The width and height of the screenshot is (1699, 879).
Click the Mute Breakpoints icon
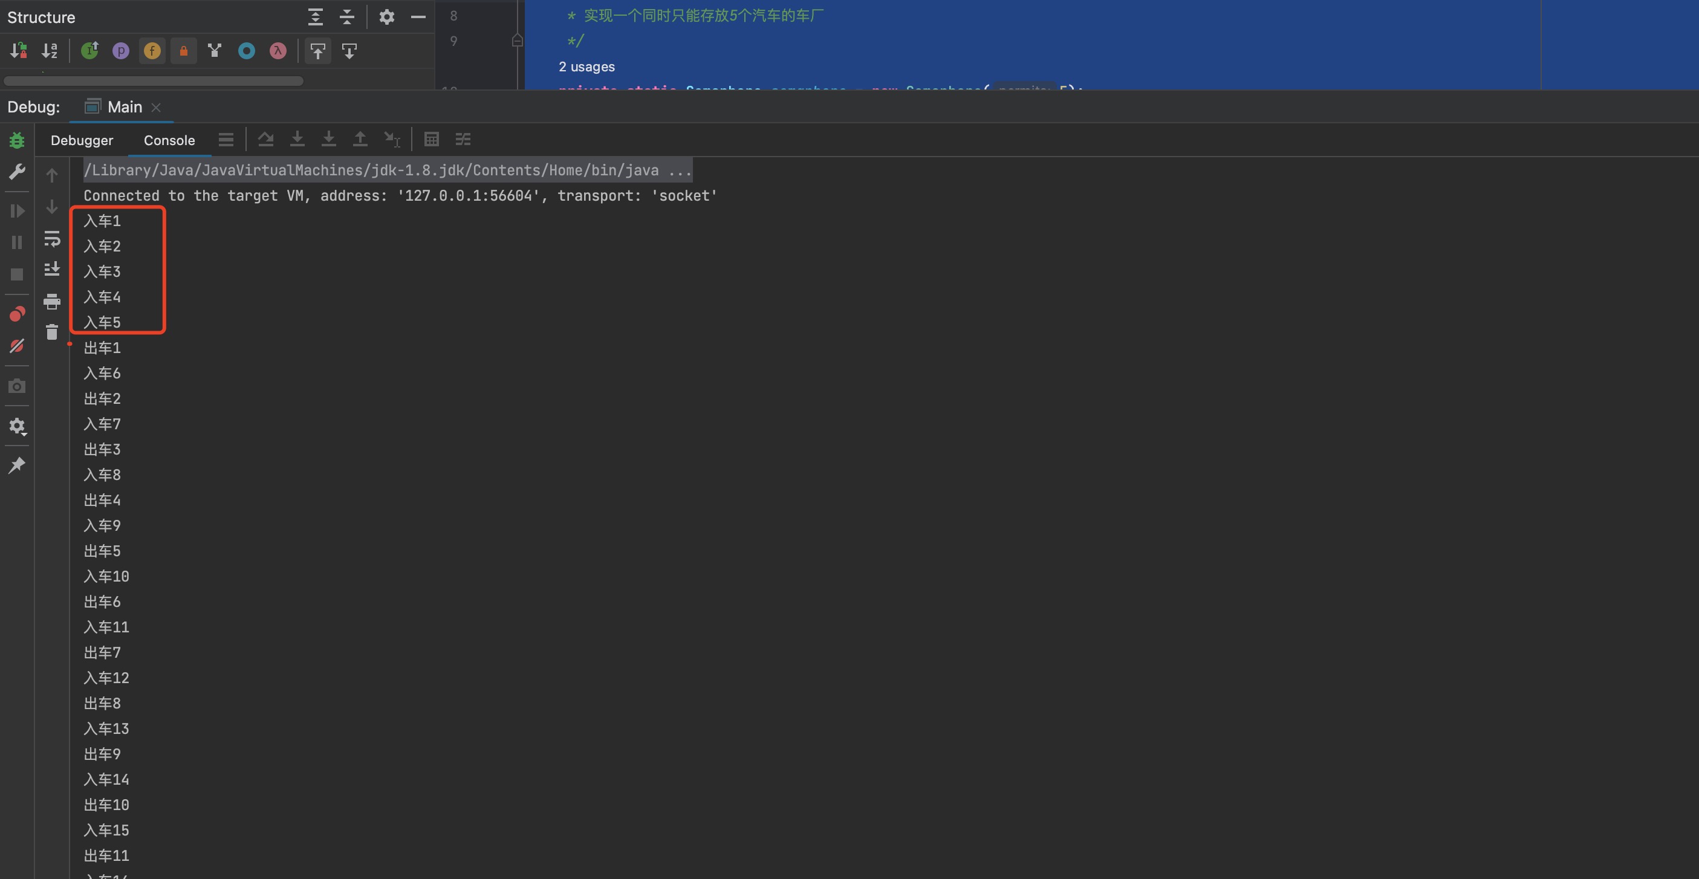click(x=17, y=346)
